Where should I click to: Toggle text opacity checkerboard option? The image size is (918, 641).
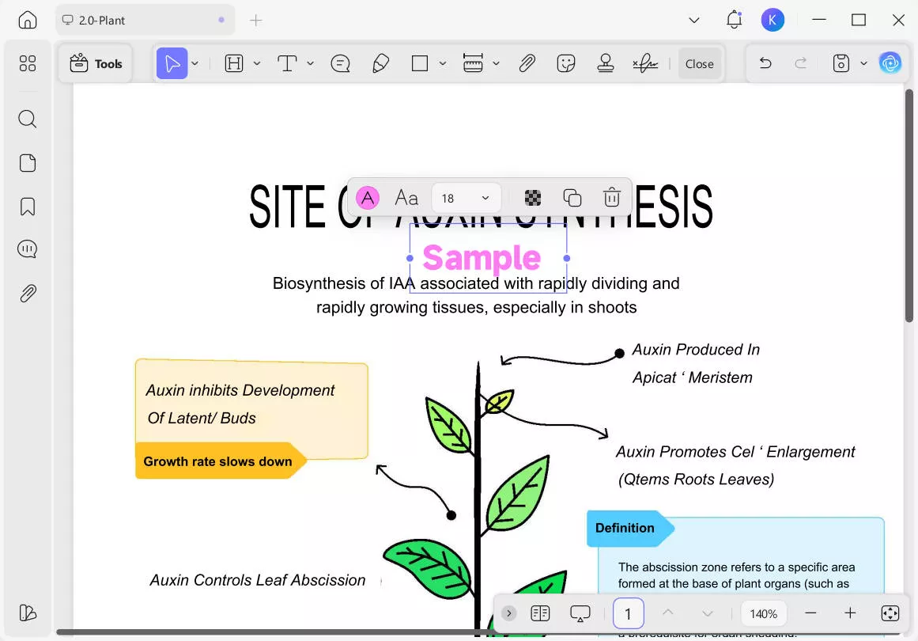[533, 198]
